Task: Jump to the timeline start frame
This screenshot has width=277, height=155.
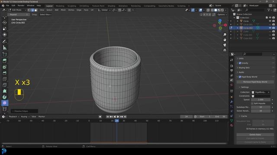Action: click(x=108, y=117)
